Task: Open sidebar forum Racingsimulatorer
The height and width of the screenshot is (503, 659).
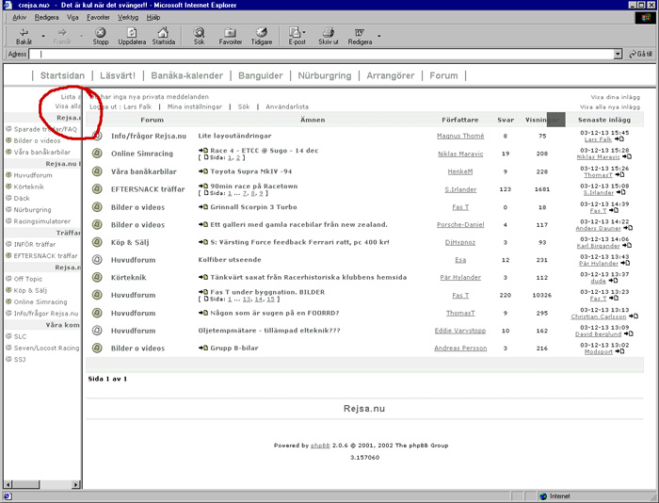Action: pyautogui.click(x=42, y=221)
